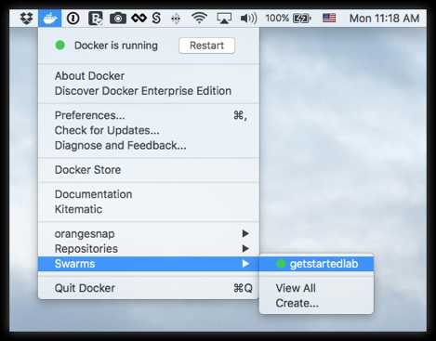Open the camera screenshot menu bar icon
Image resolution: width=436 pixels, height=341 pixels.
click(118, 19)
